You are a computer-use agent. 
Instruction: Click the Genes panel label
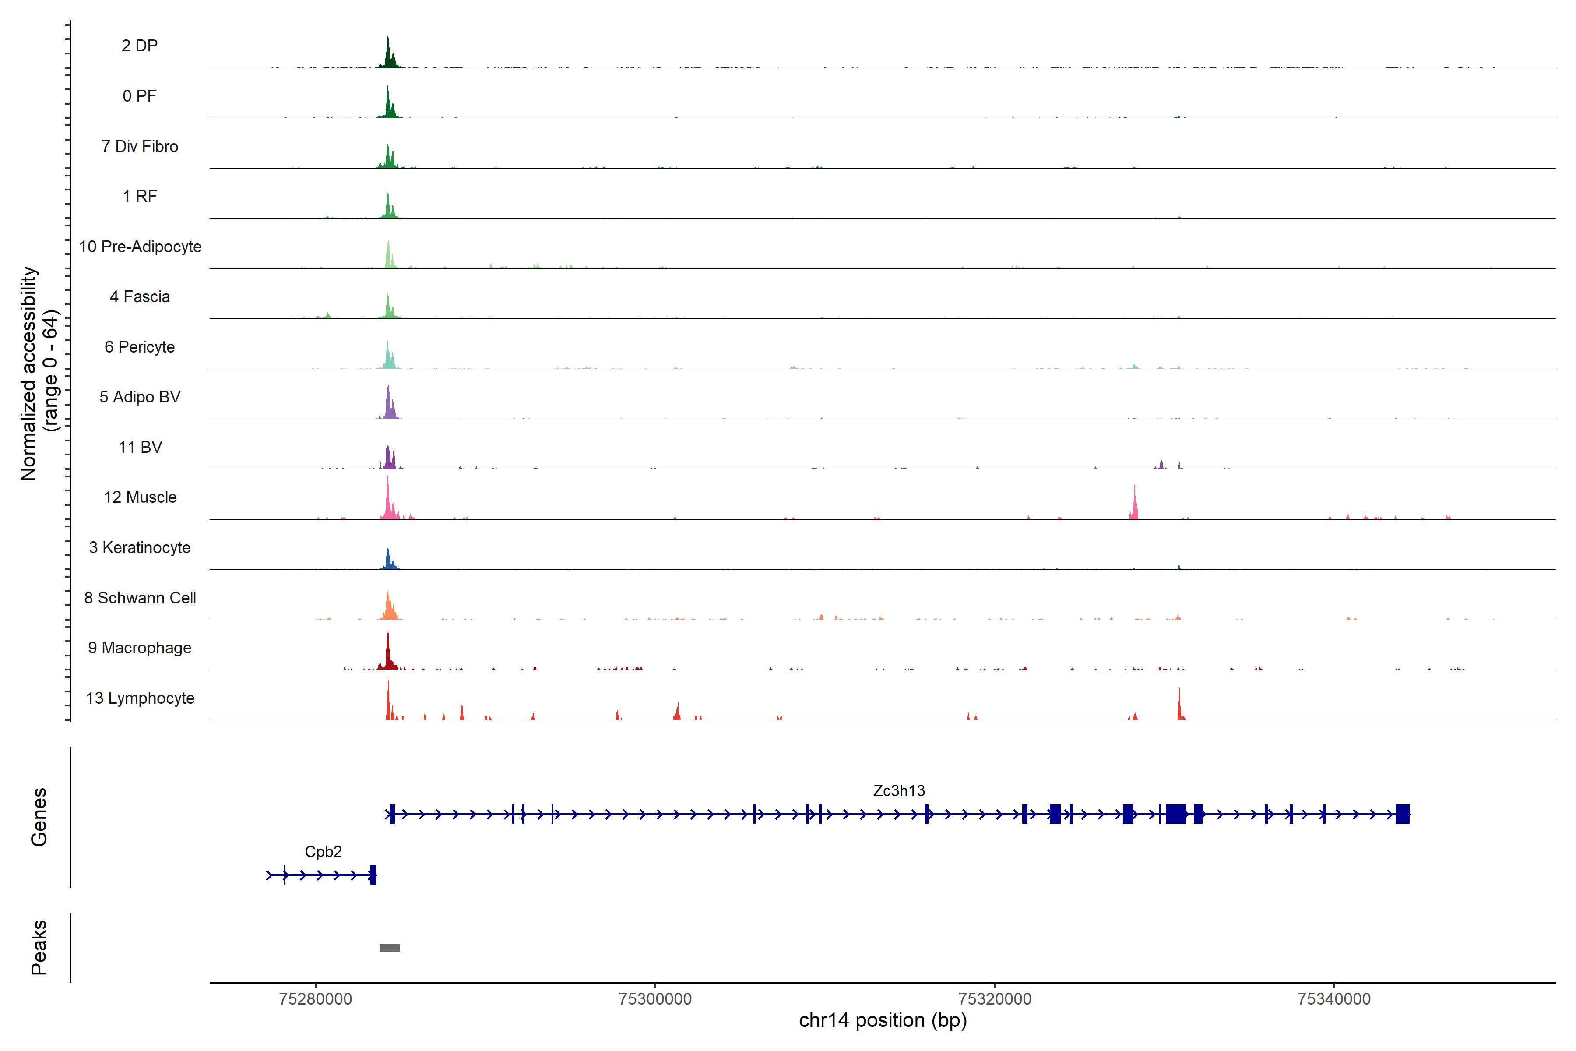pos(39,816)
